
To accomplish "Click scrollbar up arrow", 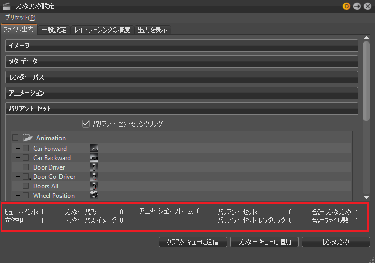I will pyautogui.click(x=366, y=38).
